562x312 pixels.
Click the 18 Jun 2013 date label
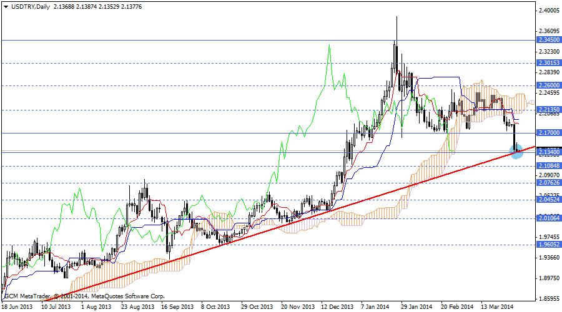[17, 307]
